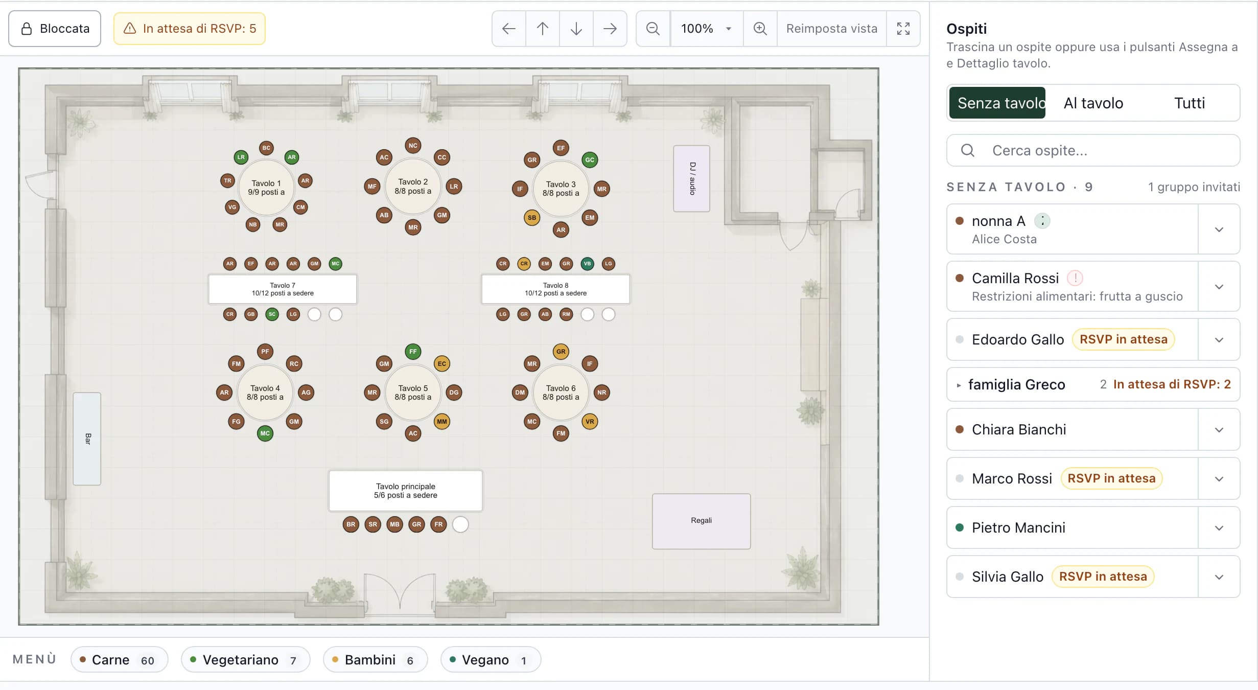Expand the nonna A guest card chevron
This screenshot has width=1258, height=690.
(1219, 229)
